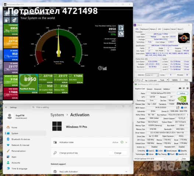The width and height of the screenshot is (194, 176).
Task: Click the GPU-Z refresh icon
Action: (184, 88)
